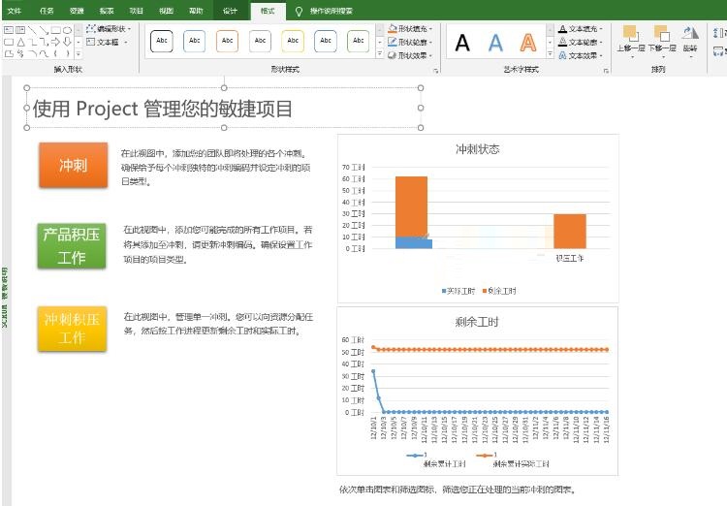Apply the blue outline Abc shape style
The width and height of the screenshot is (727, 506).
click(195, 41)
